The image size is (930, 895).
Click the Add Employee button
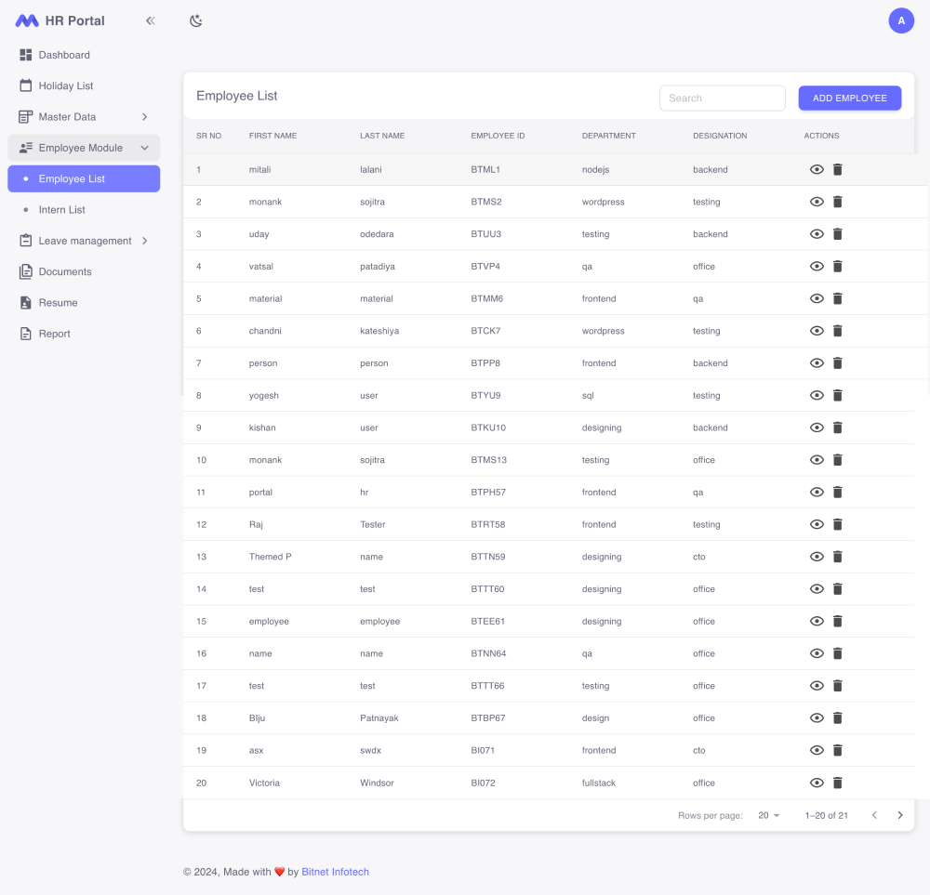[849, 98]
